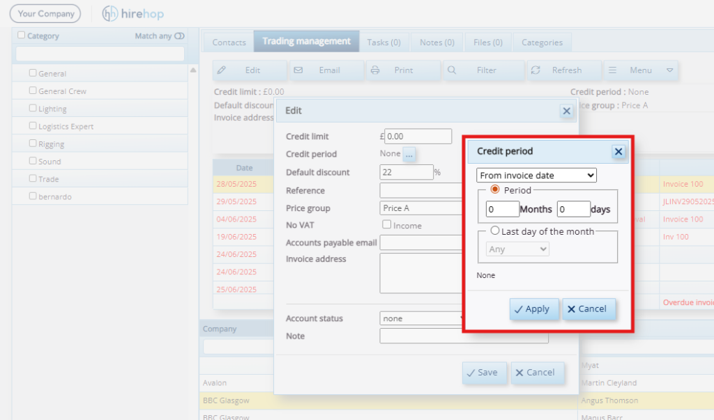This screenshot has height=420, width=714.
Task: Toggle the Match any switch
Action: click(x=179, y=36)
